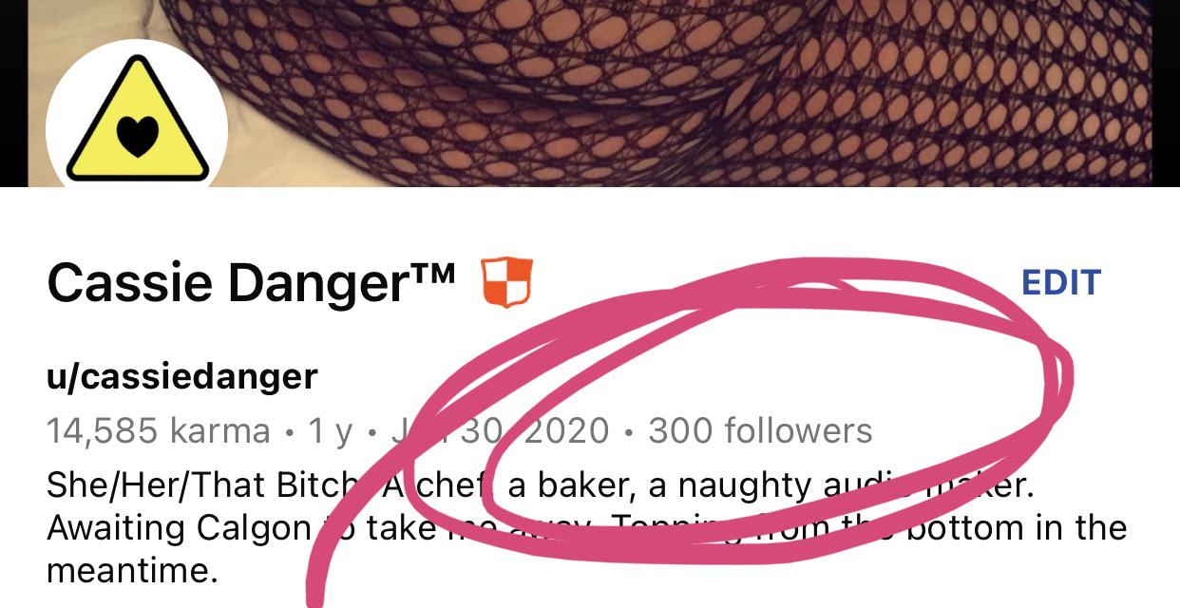Tap the orange and white shield badge
Screen dimensions: 1180x608
[505, 283]
